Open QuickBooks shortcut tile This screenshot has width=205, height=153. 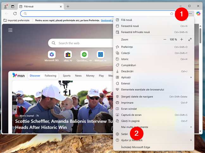tap(84, 56)
